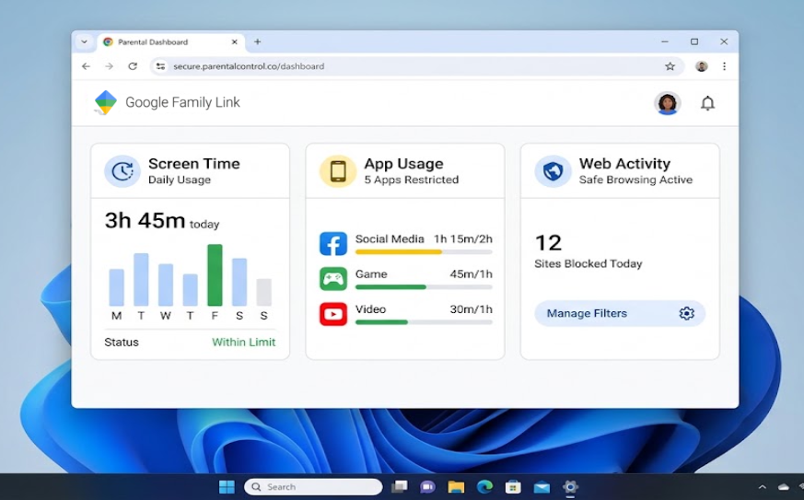Click the Web Activity shield icon

(553, 171)
